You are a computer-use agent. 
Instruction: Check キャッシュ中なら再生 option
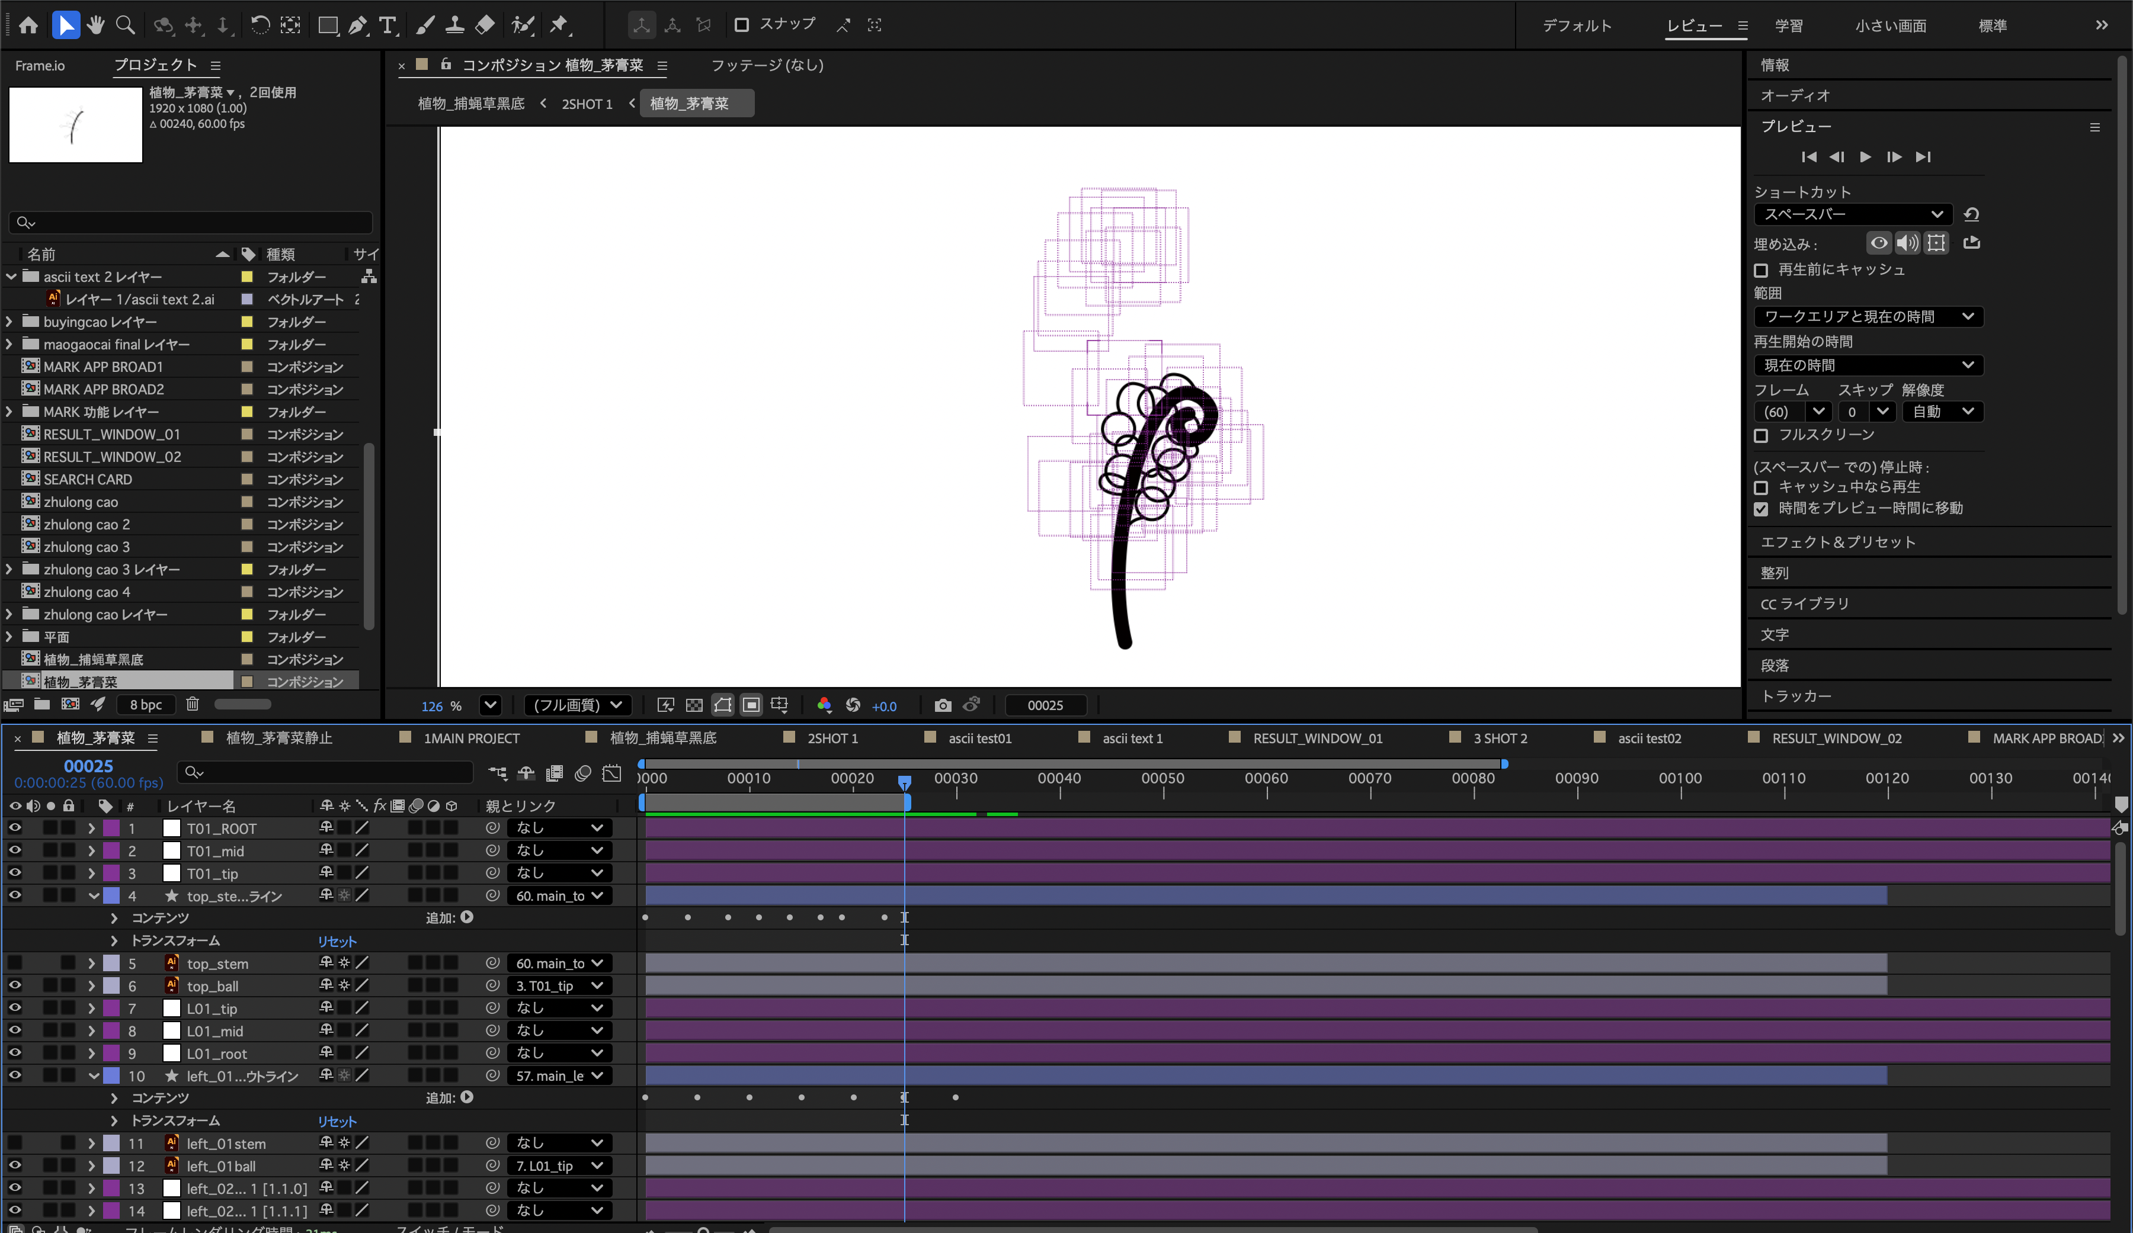[1762, 487]
